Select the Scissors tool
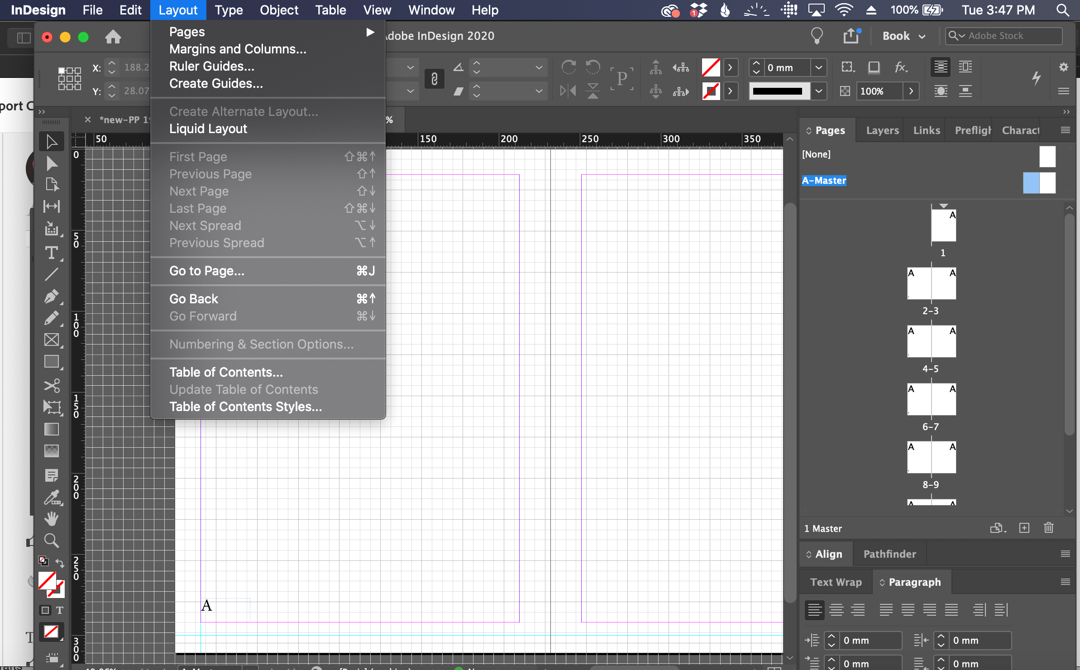The width and height of the screenshot is (1080, 670). (52, 385)
